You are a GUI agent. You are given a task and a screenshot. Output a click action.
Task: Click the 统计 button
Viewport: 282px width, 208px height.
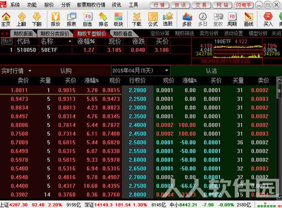pos(7,41)
